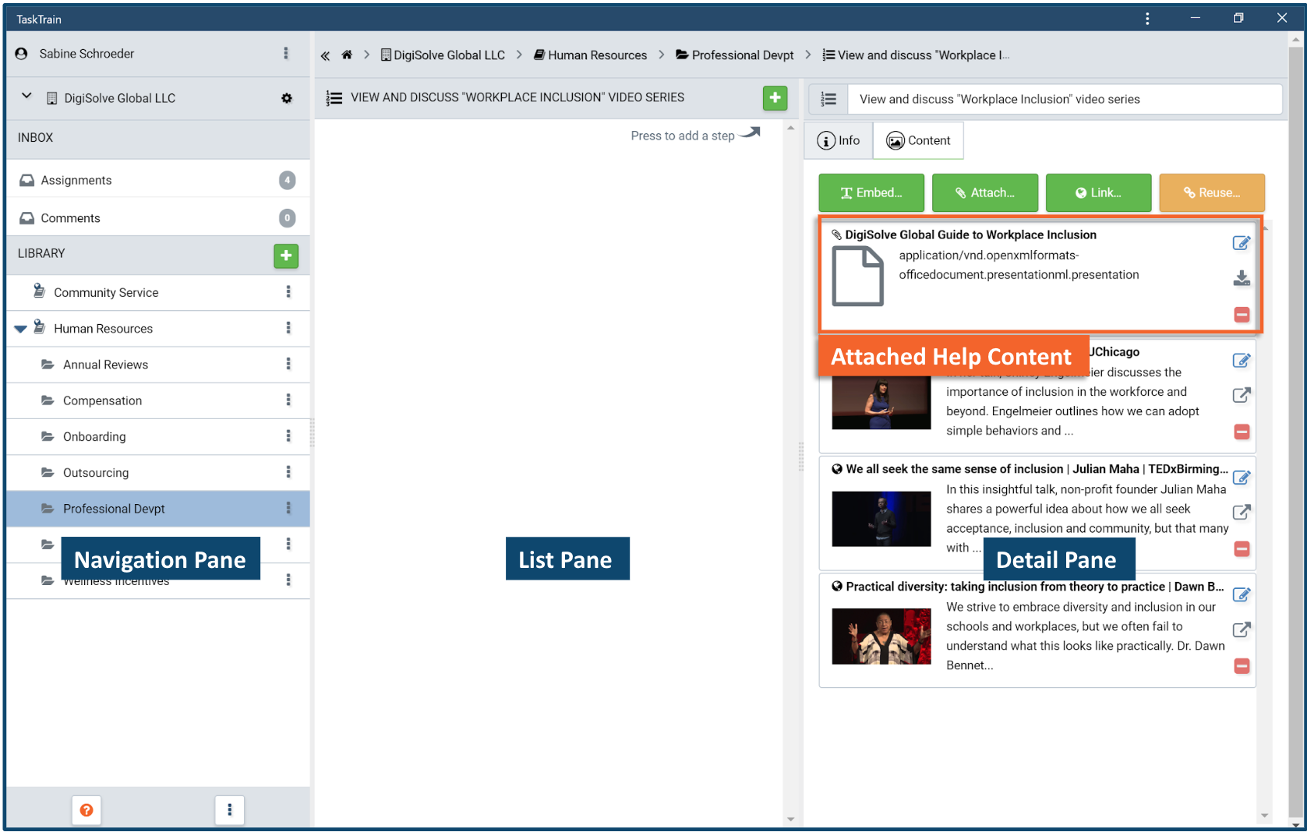Click the Julian Maha video thumbnail
1307x832 pixels.
click(881, 519)
